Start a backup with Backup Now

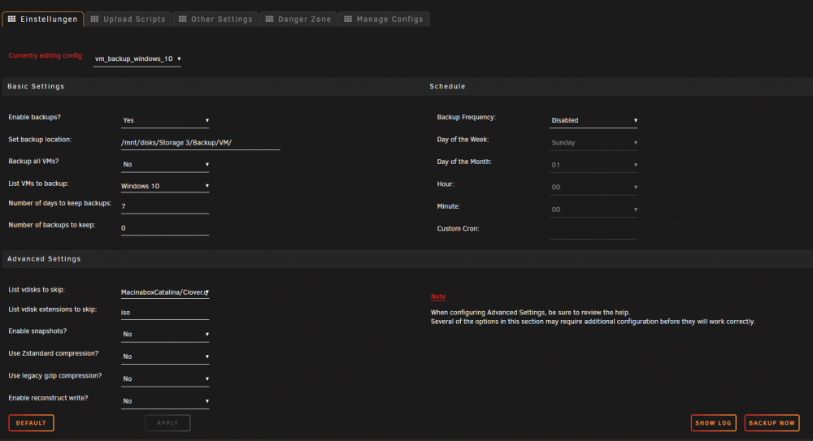click(x=772, y=423)
